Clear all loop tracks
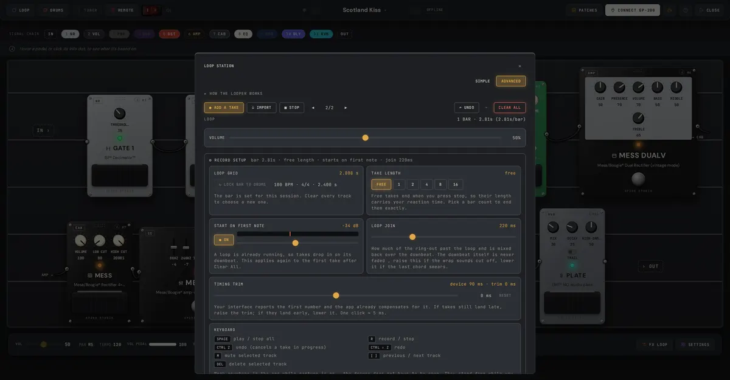 510,108
